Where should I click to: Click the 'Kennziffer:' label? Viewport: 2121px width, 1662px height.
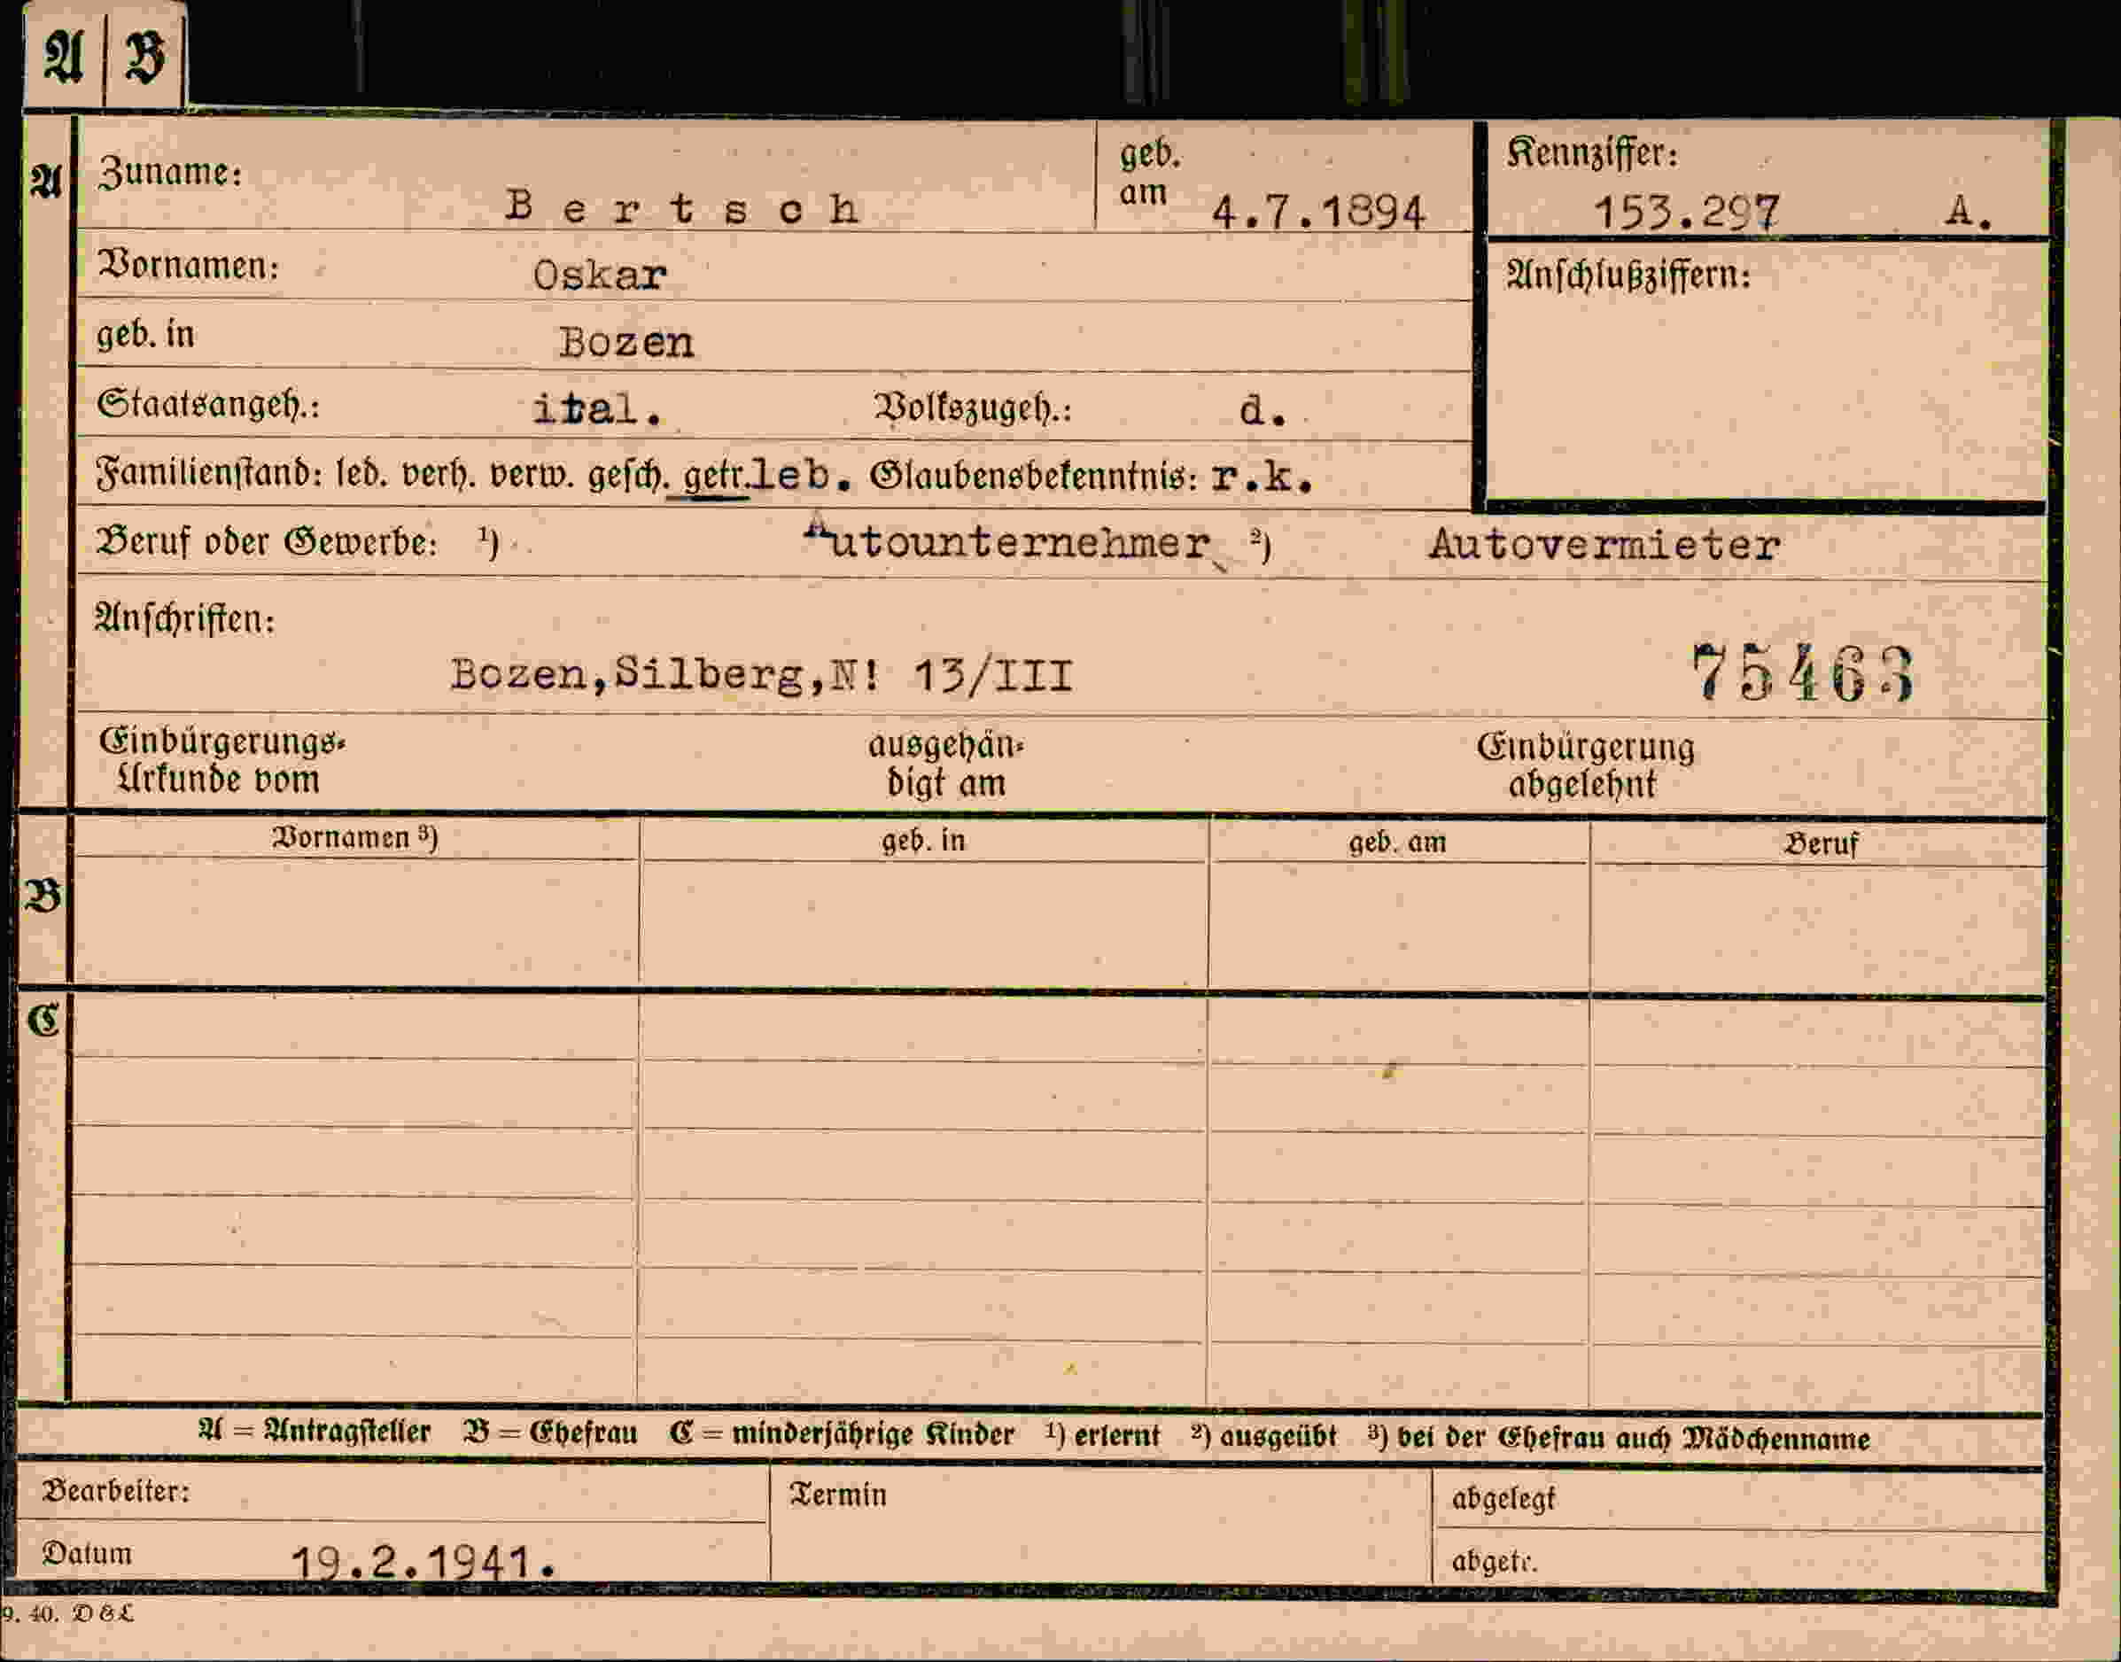coord(1593,152)
